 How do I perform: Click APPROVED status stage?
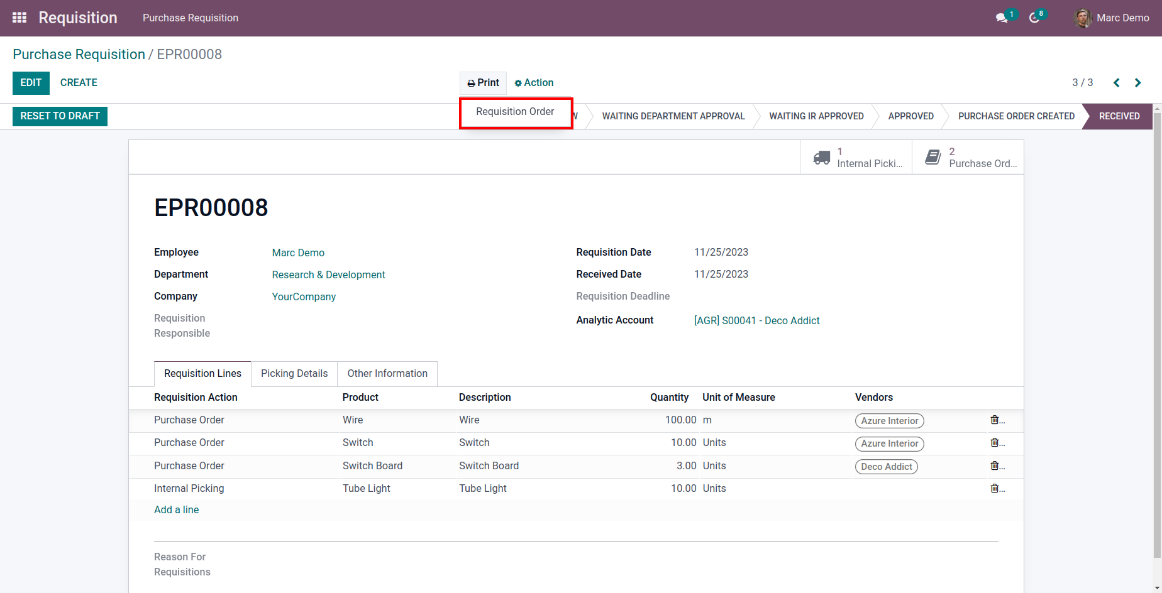pos(910,116)
